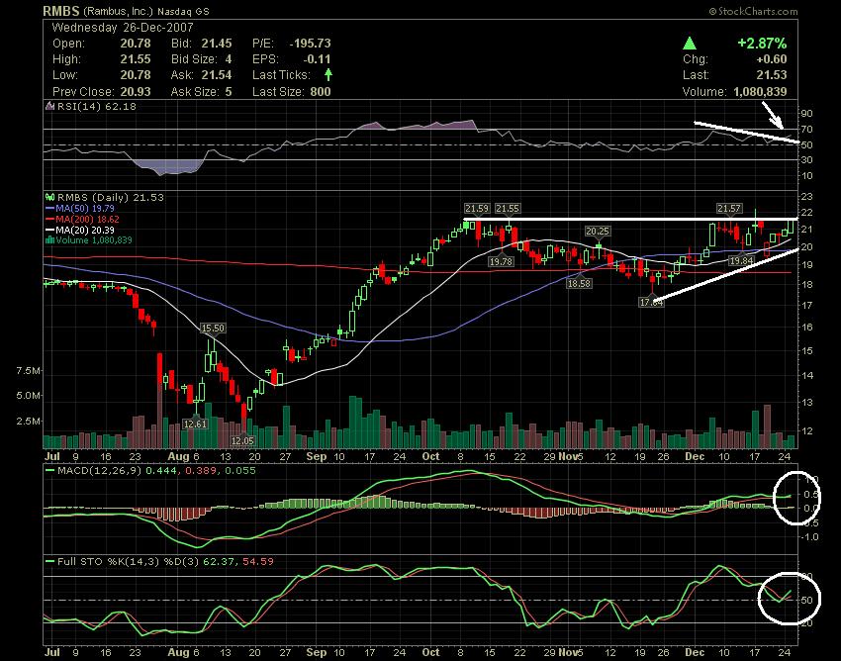Image resolution: width=841 pixels, height=661 pixels.
Task: Click the 21.57 December peak price label
Action: (728, 208)
